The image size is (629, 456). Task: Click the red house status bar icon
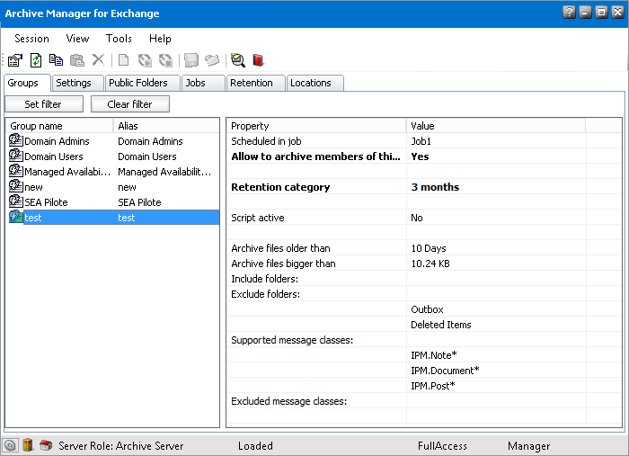coord(46,445)
